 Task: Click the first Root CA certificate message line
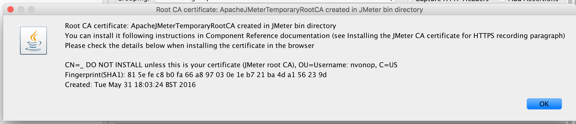[201, 26]
